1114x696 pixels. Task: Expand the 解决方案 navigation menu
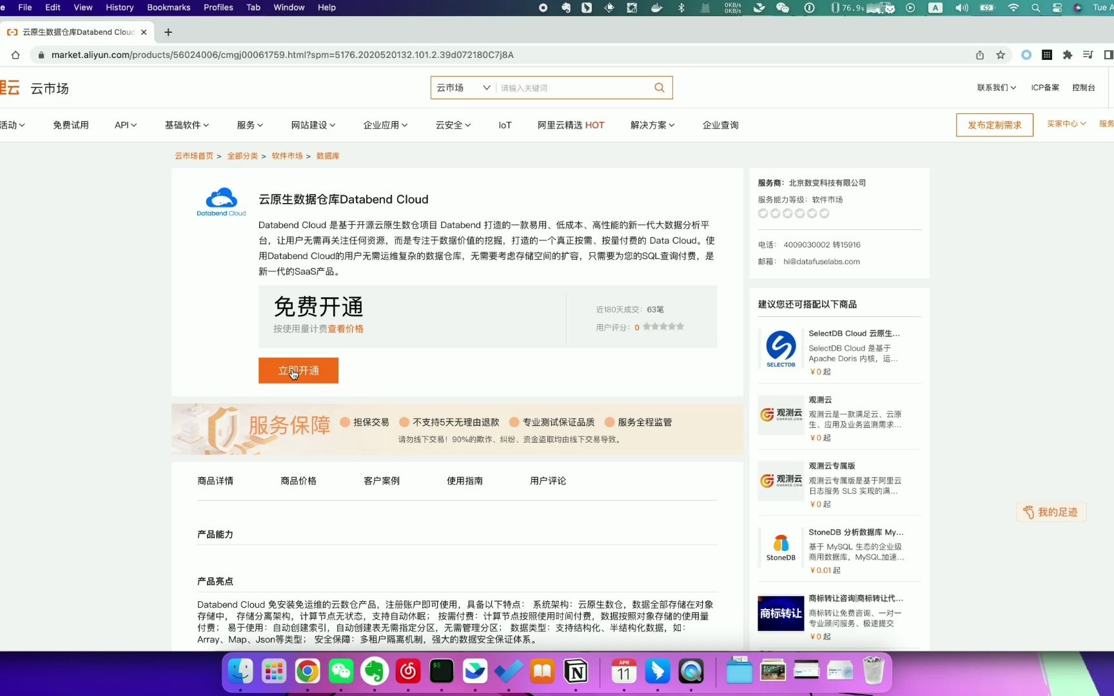click(652, 125)
